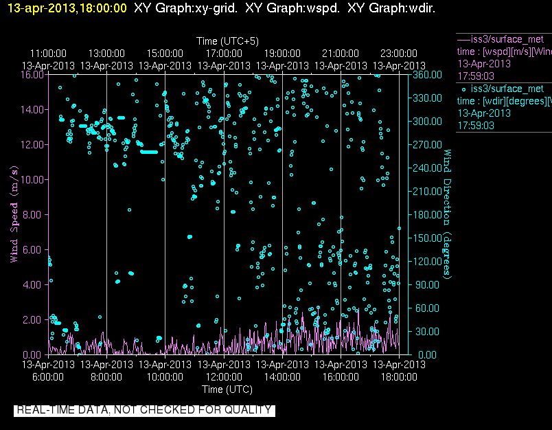Click the top axis 17:00:00 time label
Image resolution: width=552 pixels, height=430 pixels.
(x=224, y=54)
